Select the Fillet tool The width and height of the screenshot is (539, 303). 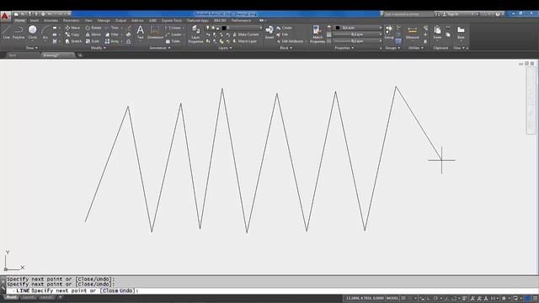112,35
